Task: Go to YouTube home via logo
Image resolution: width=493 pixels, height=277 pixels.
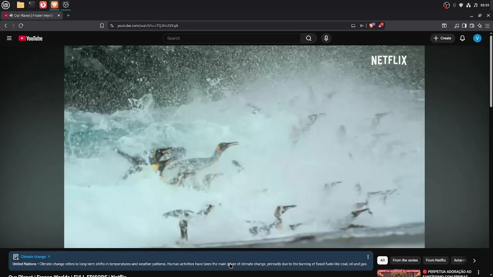Action: (x=30, y=38)
